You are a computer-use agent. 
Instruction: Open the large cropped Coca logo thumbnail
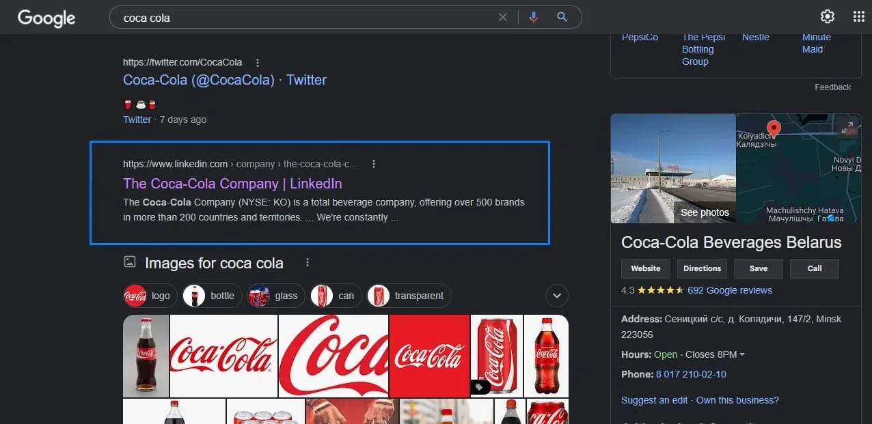coord(333,356)
